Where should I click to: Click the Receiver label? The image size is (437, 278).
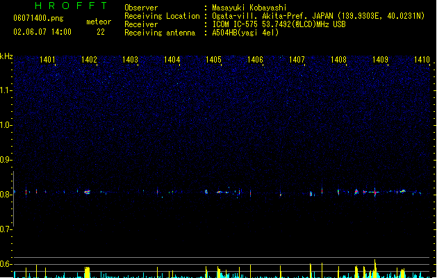pos(141,24)
